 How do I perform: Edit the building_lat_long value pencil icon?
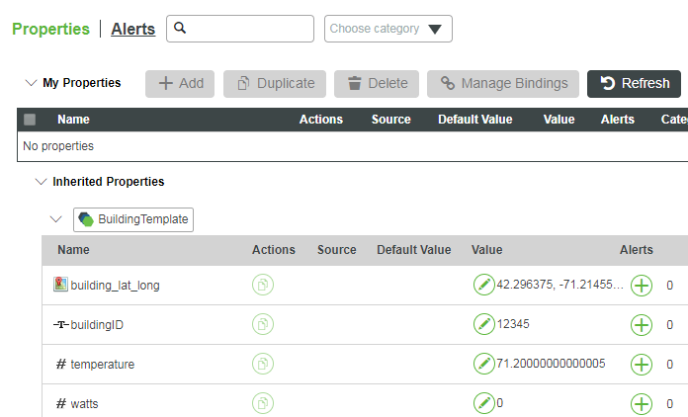[483, 286]
